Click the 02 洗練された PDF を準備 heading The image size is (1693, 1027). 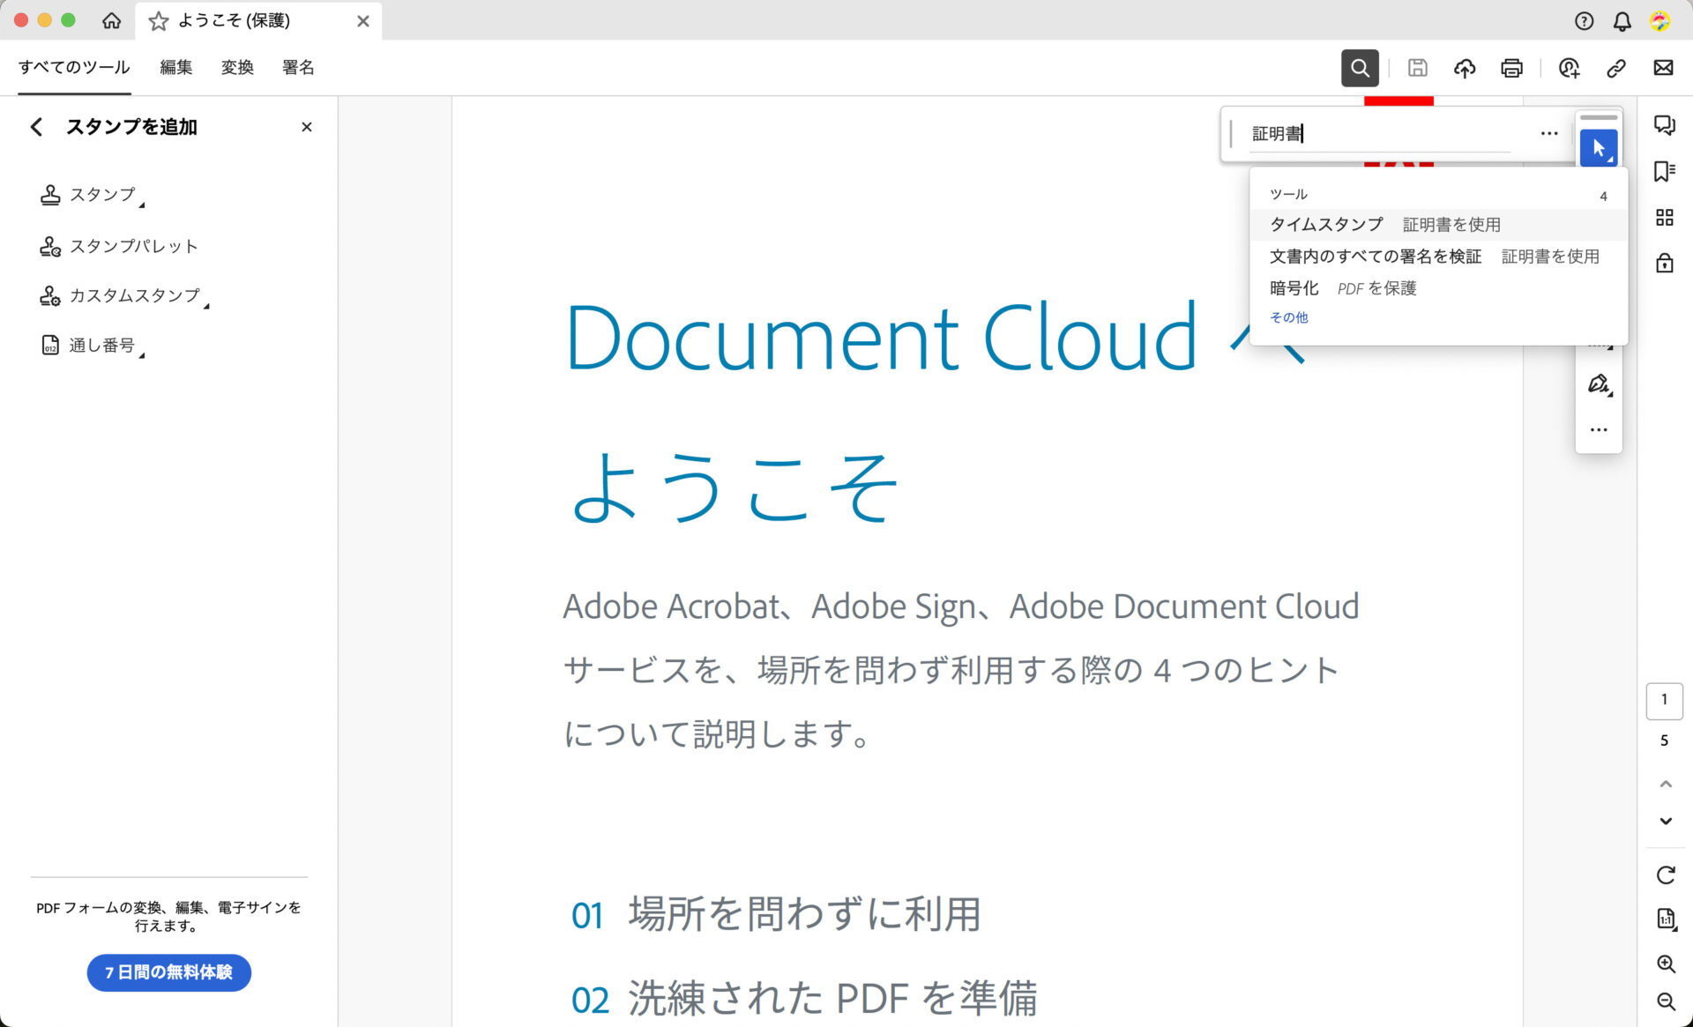[x=804, y=999]
